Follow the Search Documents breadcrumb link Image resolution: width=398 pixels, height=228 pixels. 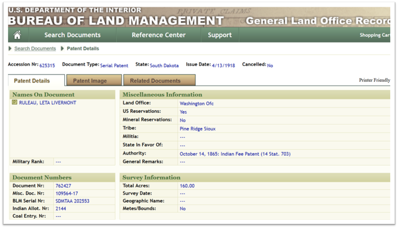coord(35,48)
